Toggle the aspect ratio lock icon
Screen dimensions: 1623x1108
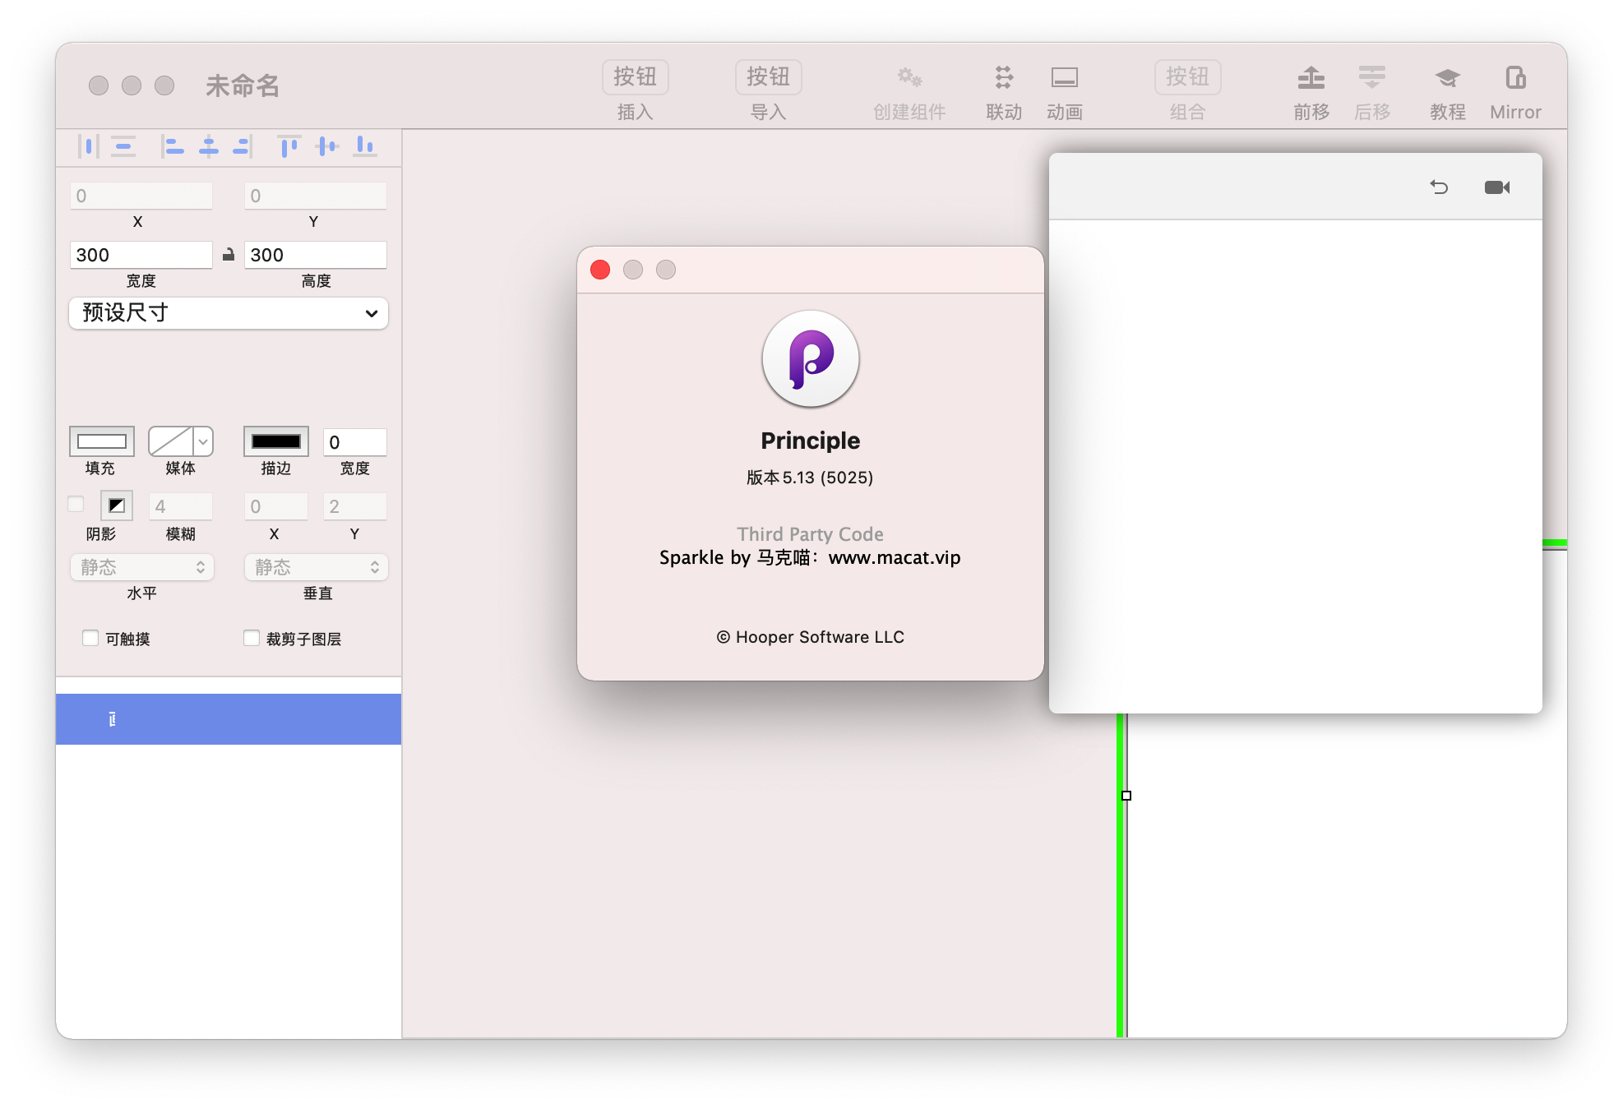[229, 255]
